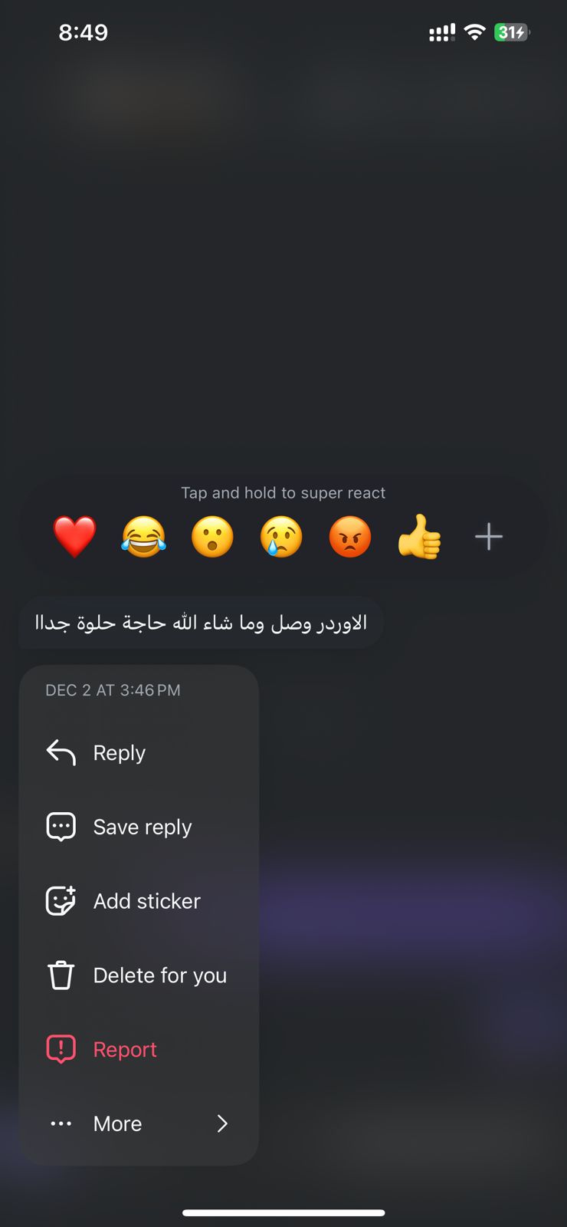Select Reply from the context menu
567x1227 pixels.
139,753
